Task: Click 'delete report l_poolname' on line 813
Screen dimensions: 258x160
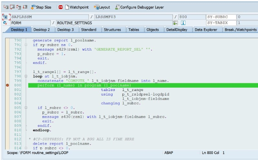Action: click(62, 144)
